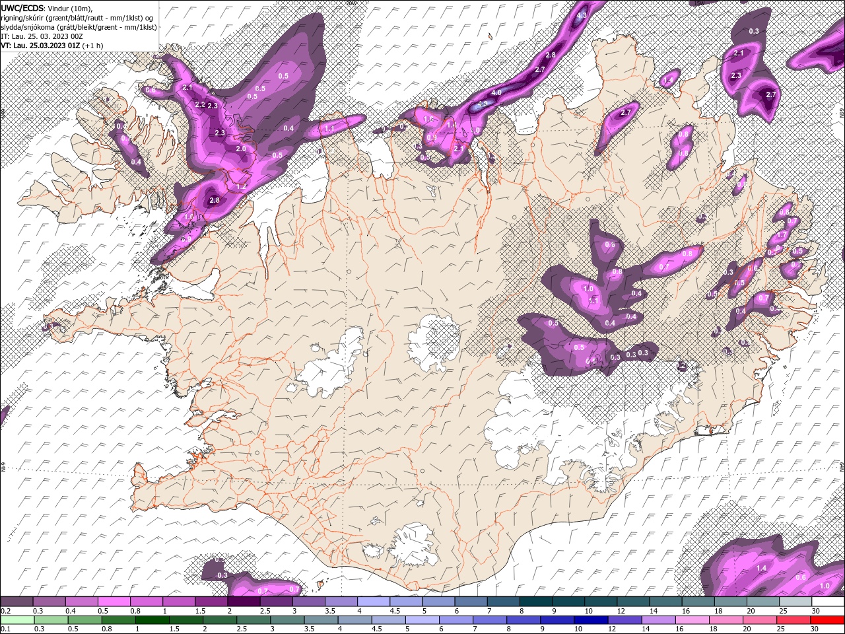Image resolution: width=845 pixels, height=634 pixels.
Task: Click the light periwinkle swatch between 4 and 4.5 in snow legend
Action: tap(374, 601)
